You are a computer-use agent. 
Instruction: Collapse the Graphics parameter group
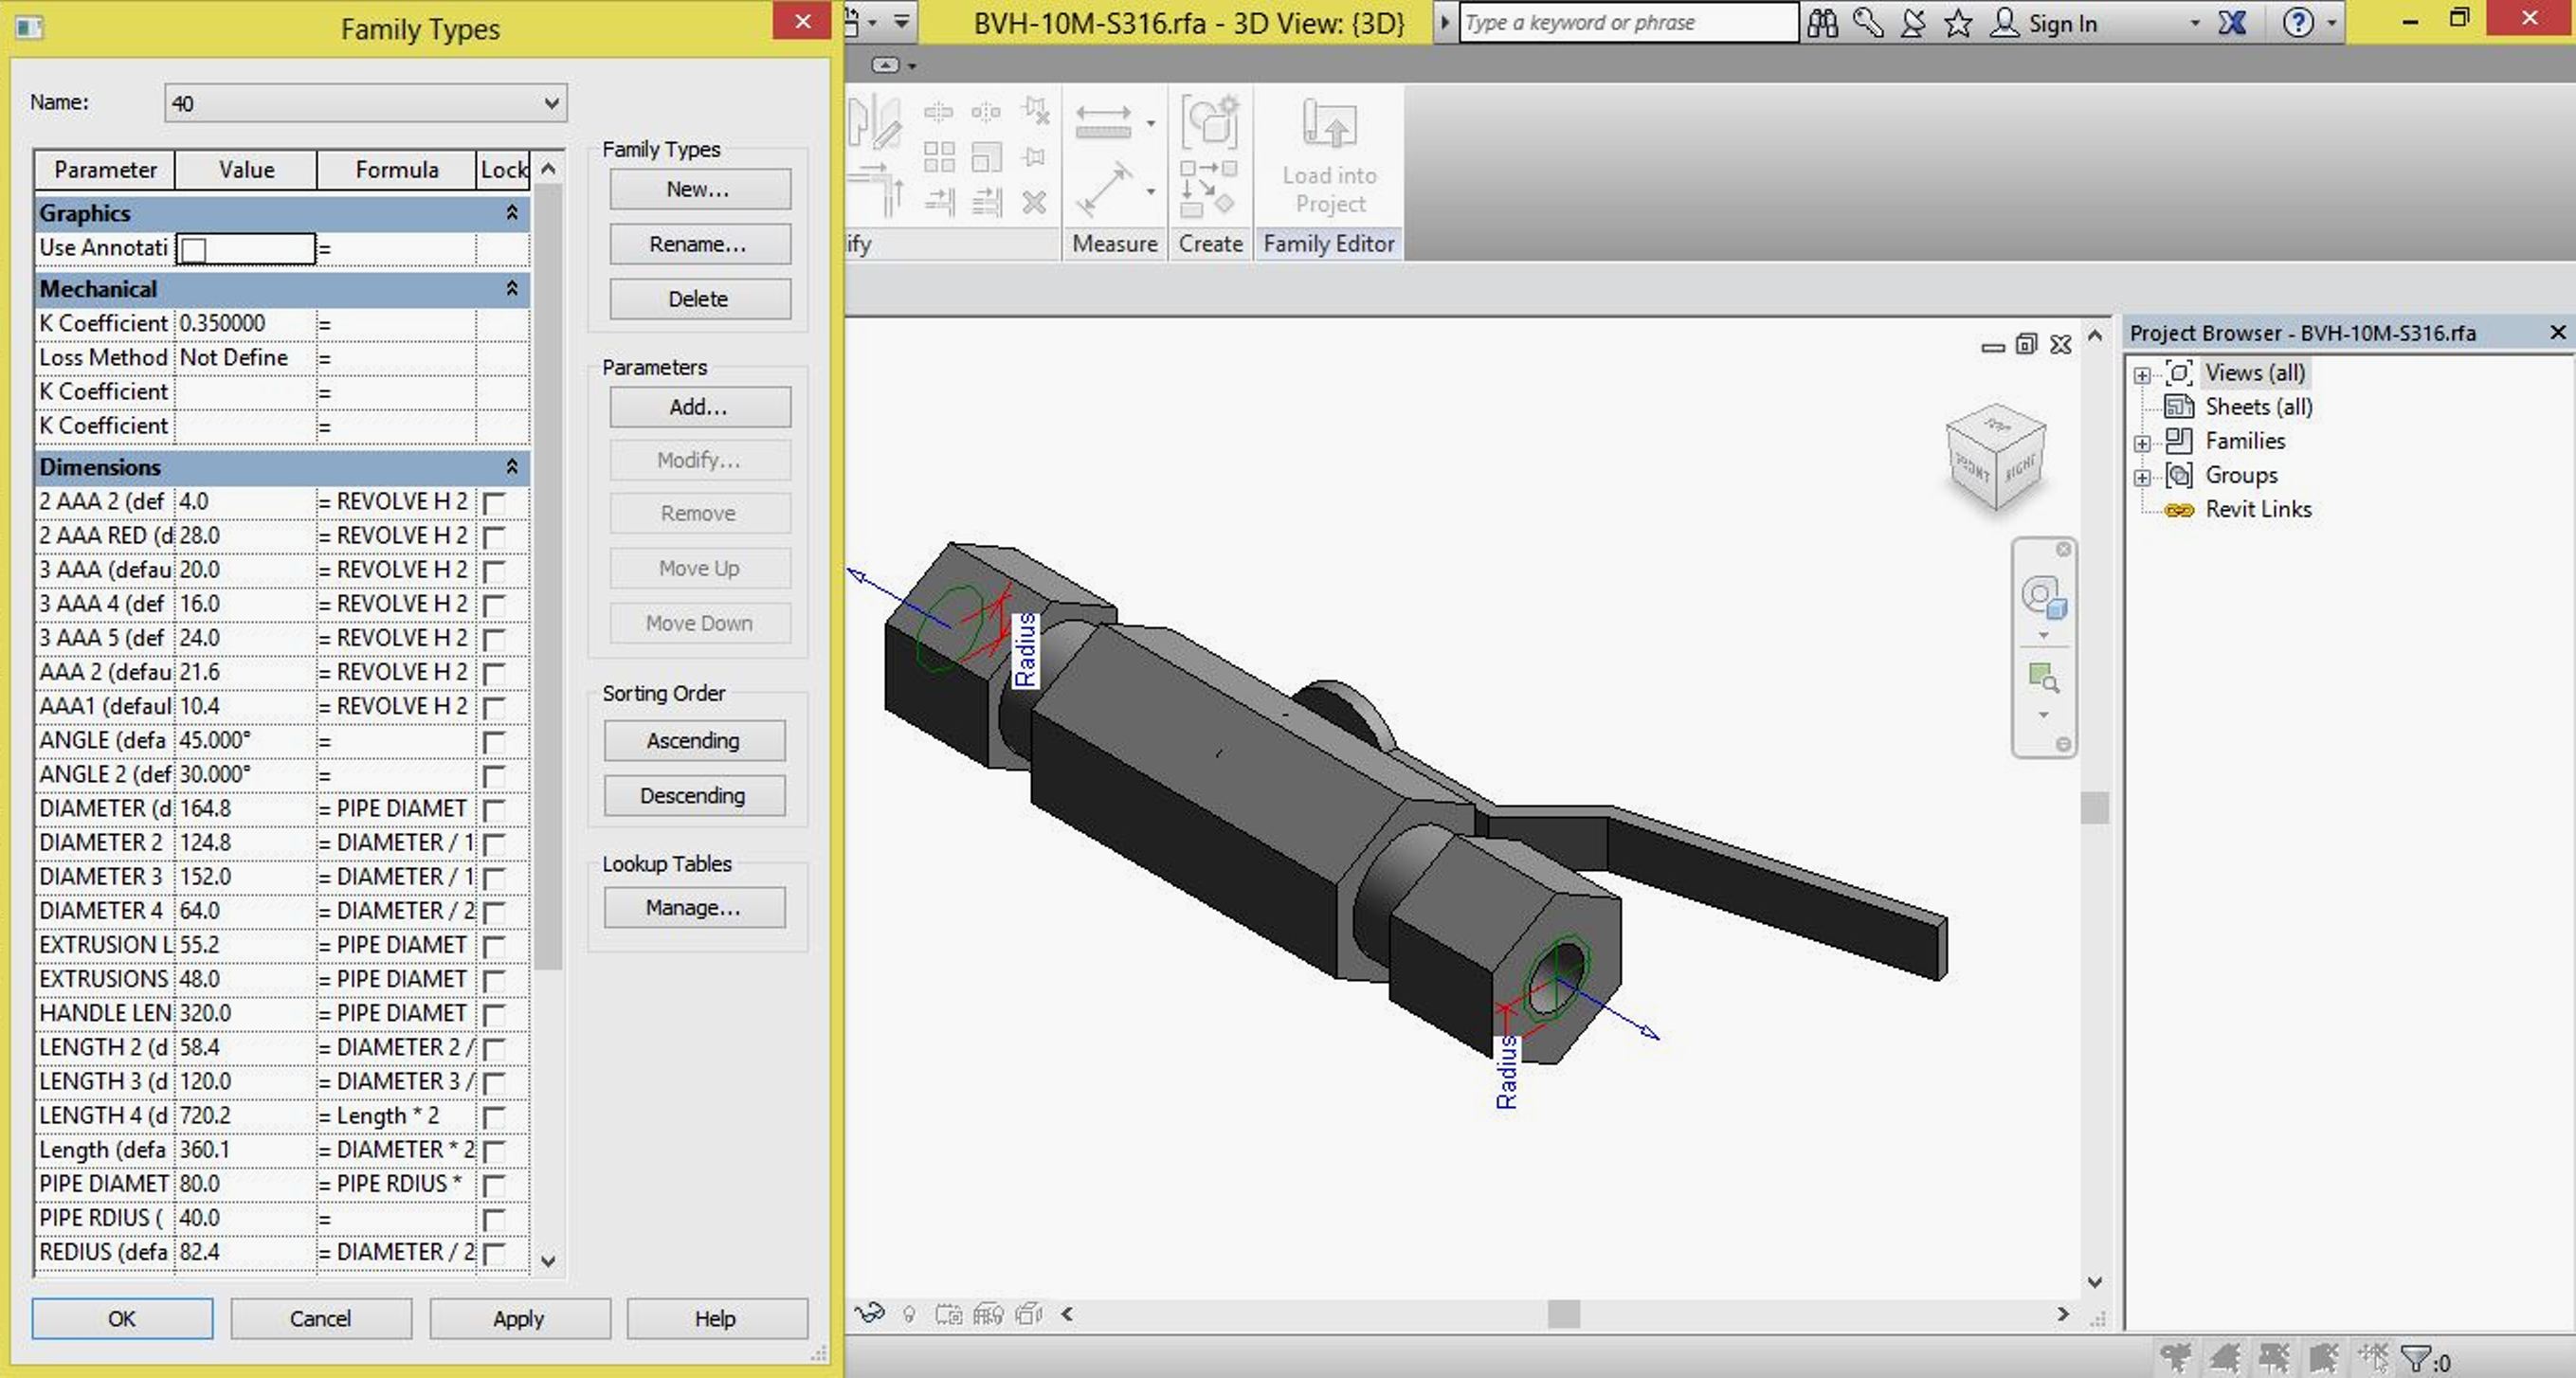click(511, 213)
